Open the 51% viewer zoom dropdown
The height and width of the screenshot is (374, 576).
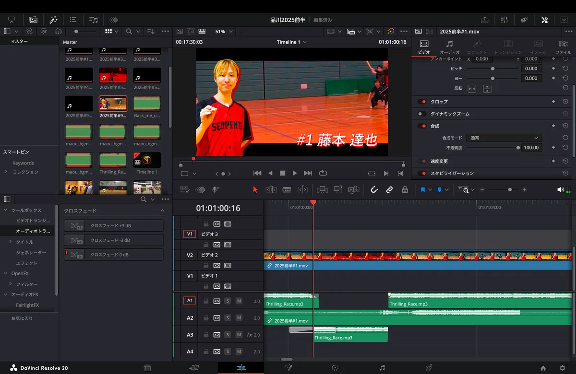[x=224, y=31]
